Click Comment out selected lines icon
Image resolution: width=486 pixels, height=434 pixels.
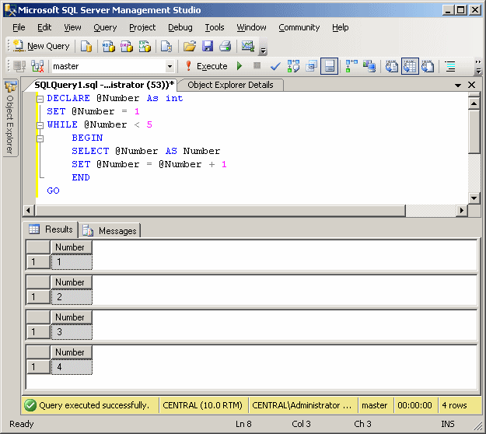tap(450, 66)
